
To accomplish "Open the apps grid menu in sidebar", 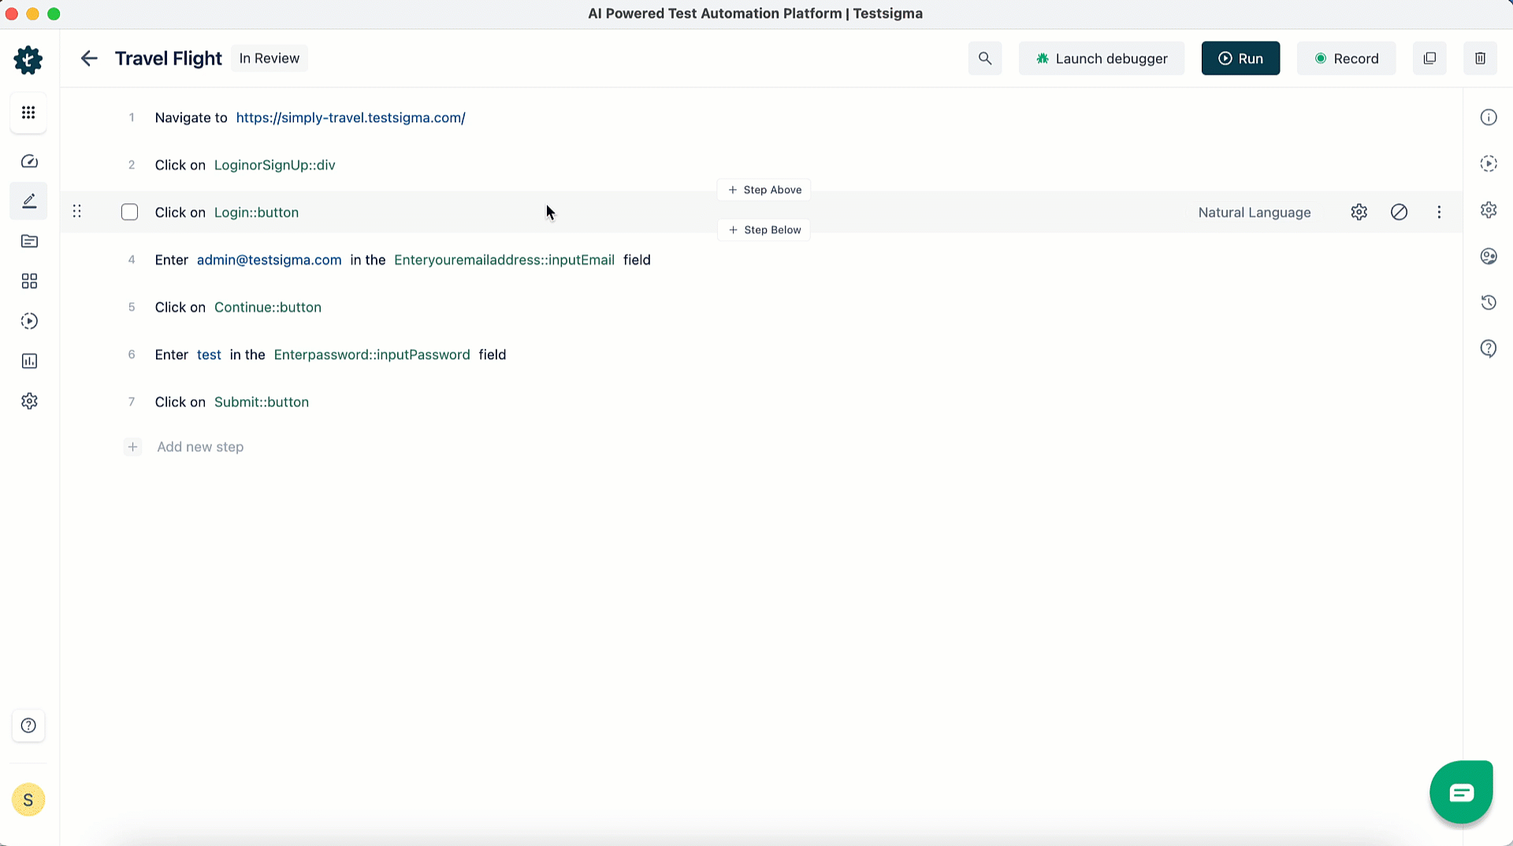I will click(28, 113).
